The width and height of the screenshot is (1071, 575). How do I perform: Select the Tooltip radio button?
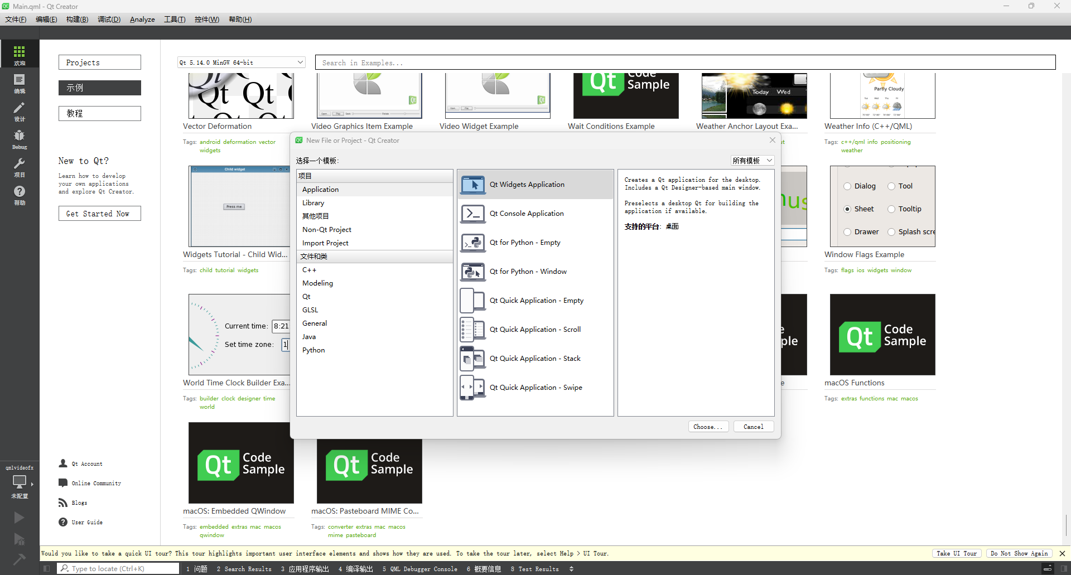891,209
